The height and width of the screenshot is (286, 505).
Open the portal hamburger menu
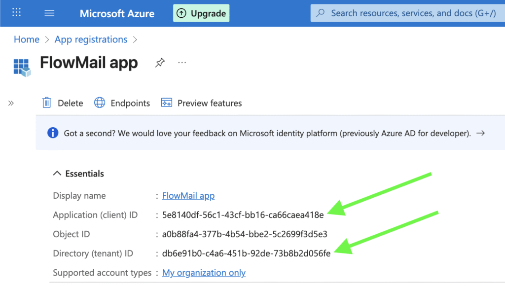pyautogui.click(x=49, y=13)
